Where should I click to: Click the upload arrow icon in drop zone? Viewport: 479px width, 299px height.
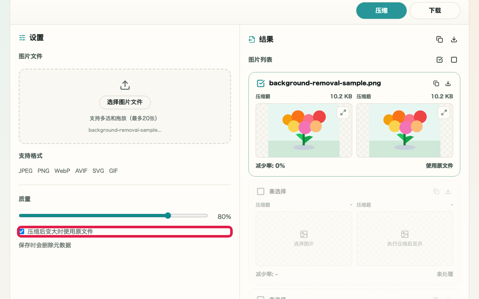coord(125,85)
